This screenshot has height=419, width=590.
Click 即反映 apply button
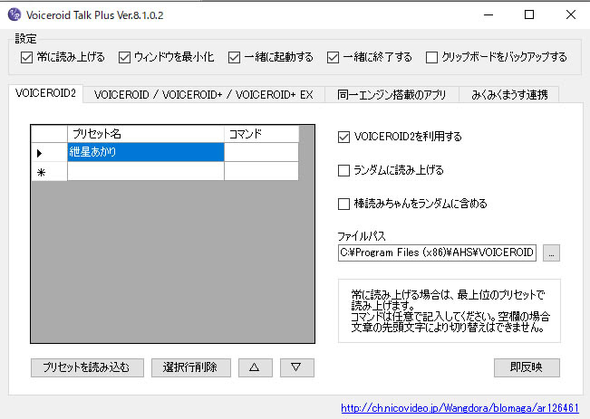pos(527,367)
